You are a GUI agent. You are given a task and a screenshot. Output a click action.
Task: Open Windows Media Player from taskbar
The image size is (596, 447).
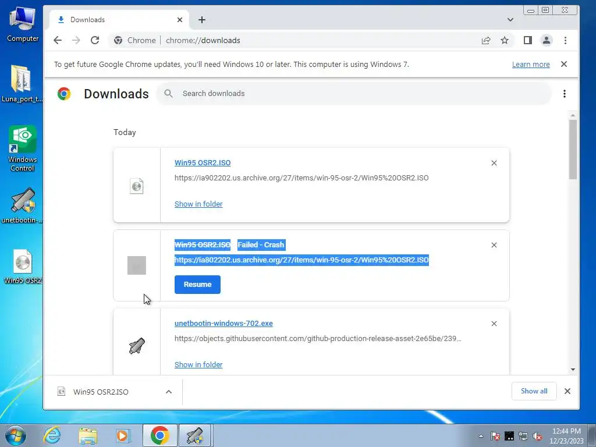point(123,436)
